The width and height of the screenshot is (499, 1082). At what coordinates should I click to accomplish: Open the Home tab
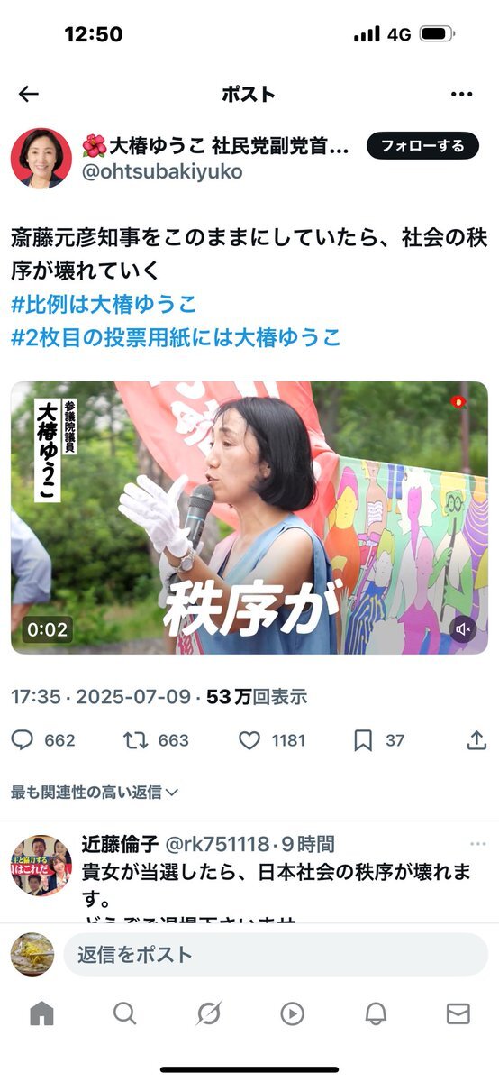[41, 1013]
